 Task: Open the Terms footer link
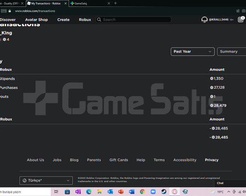159,160
